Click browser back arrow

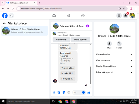[3, 9]
